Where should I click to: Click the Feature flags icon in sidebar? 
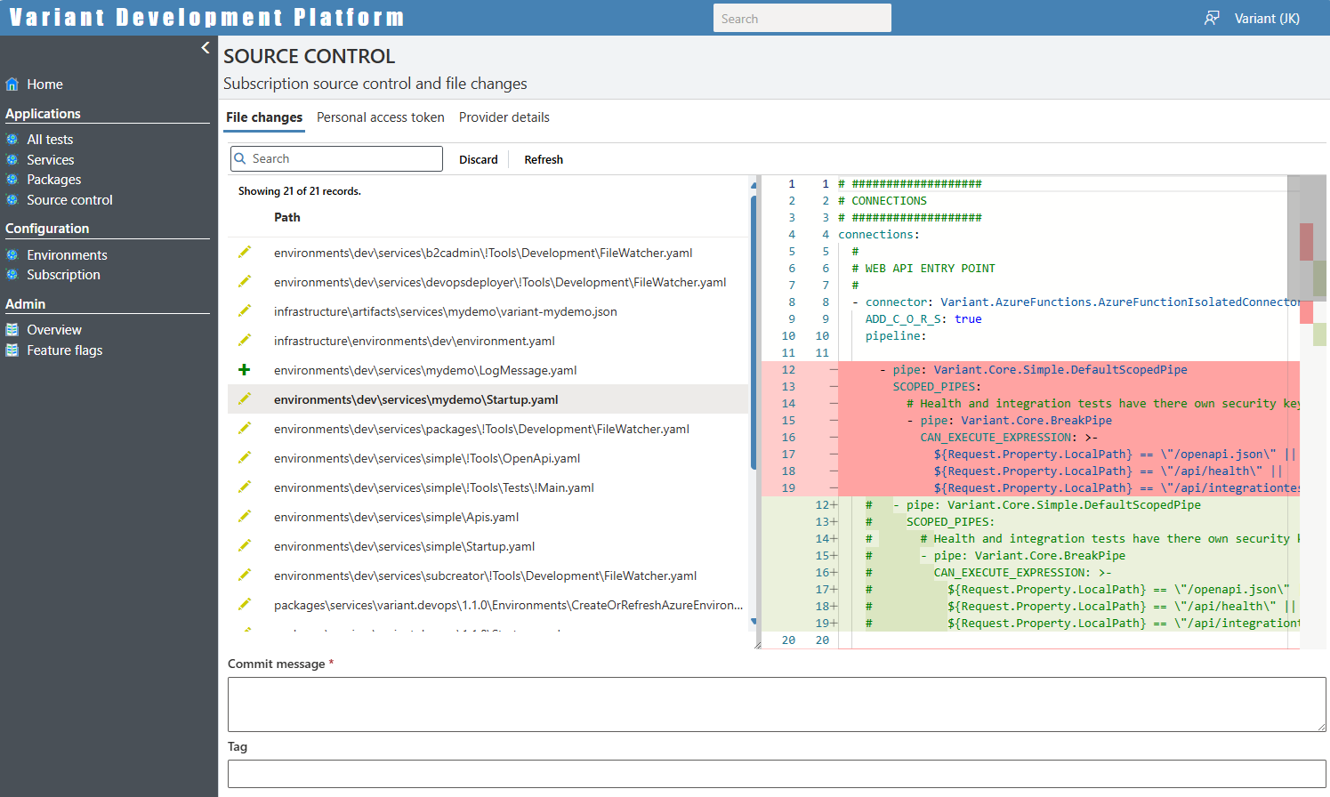(x=12, y=350)
